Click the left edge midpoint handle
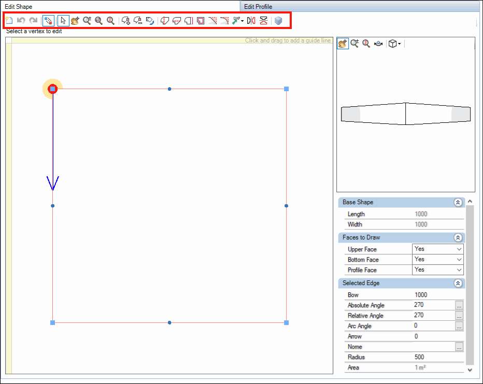The image size is (483, 384). coord(53,206)
